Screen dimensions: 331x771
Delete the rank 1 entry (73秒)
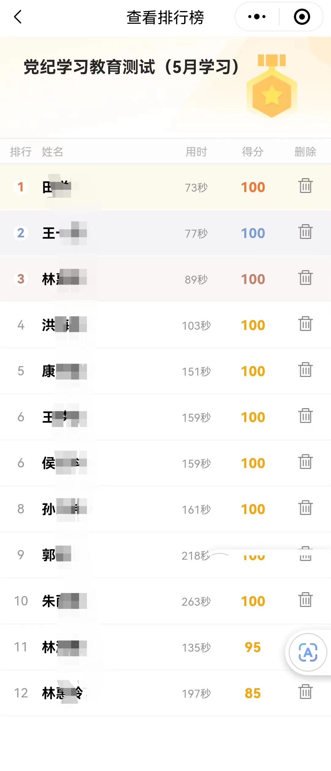click(x=305, y=186)
